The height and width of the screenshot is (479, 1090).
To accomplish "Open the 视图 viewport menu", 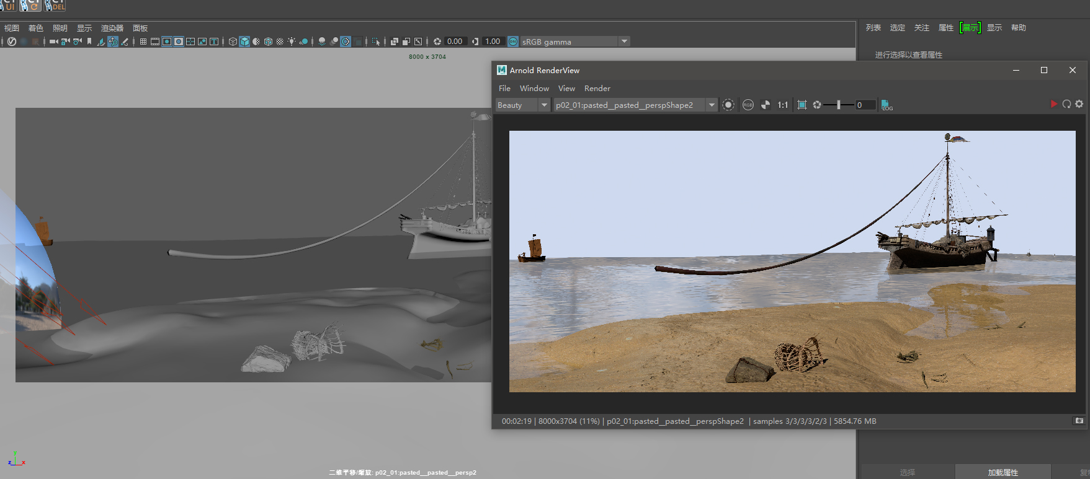I will 12,28.
